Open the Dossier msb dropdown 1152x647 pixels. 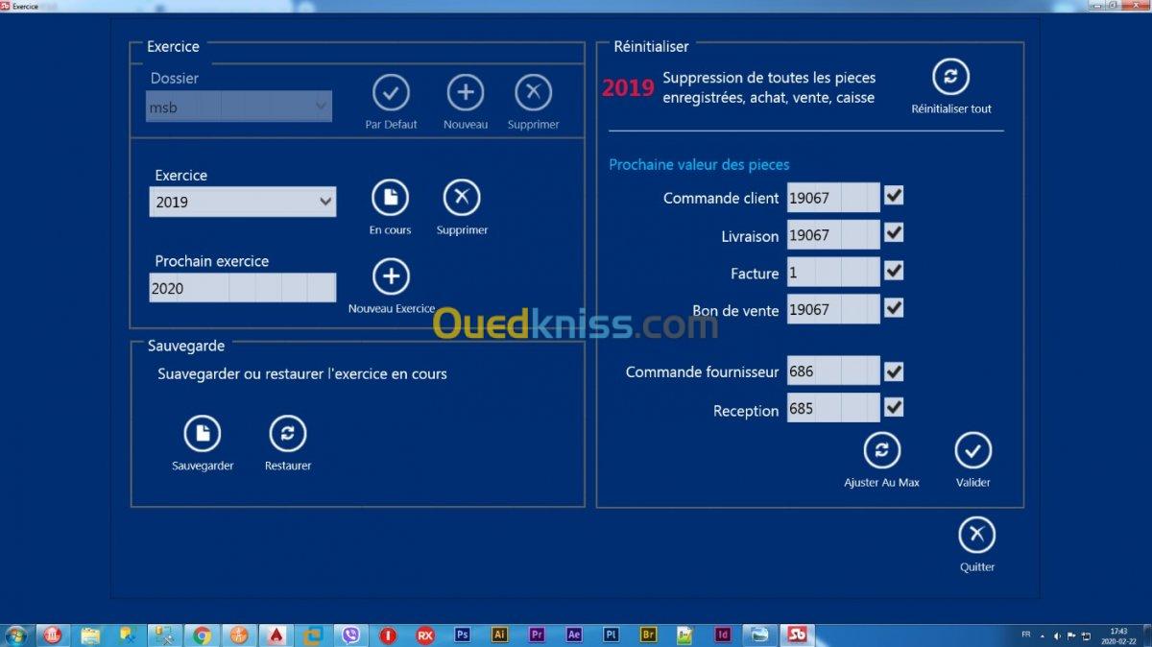tap(239, 107)
